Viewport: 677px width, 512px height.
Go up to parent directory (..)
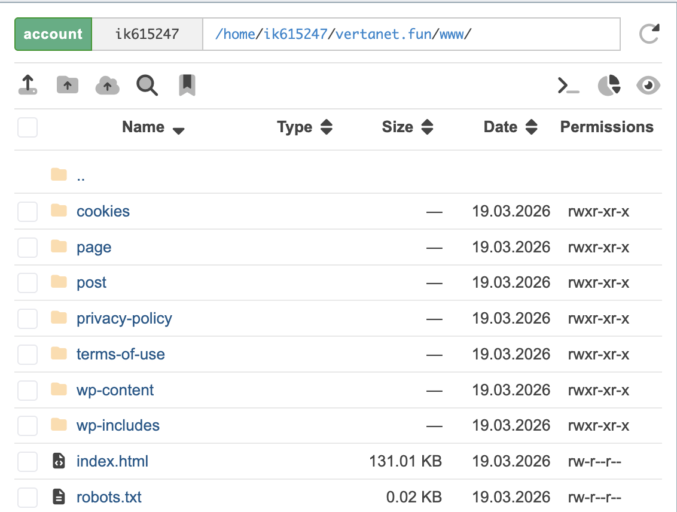81,176
